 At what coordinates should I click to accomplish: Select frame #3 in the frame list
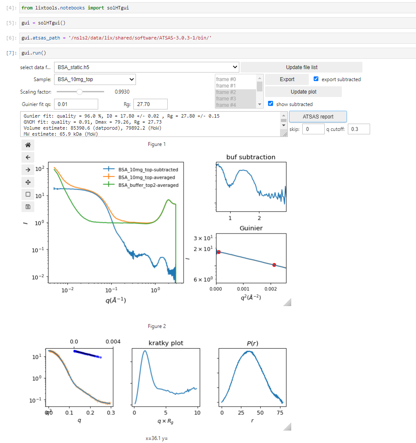tap(235, 99)
